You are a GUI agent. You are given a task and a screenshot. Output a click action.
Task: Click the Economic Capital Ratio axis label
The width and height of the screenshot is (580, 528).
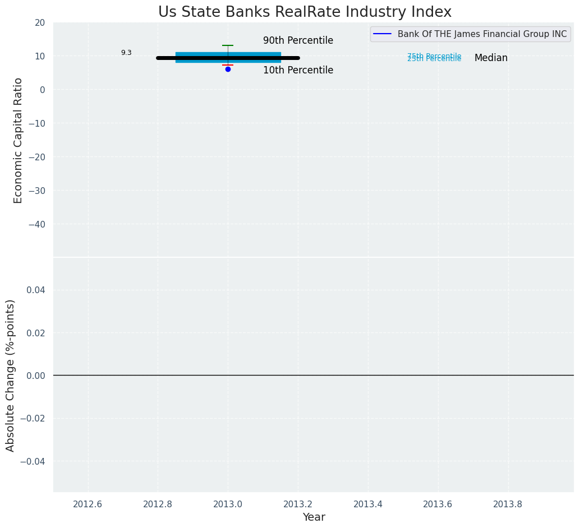[19, 140]
